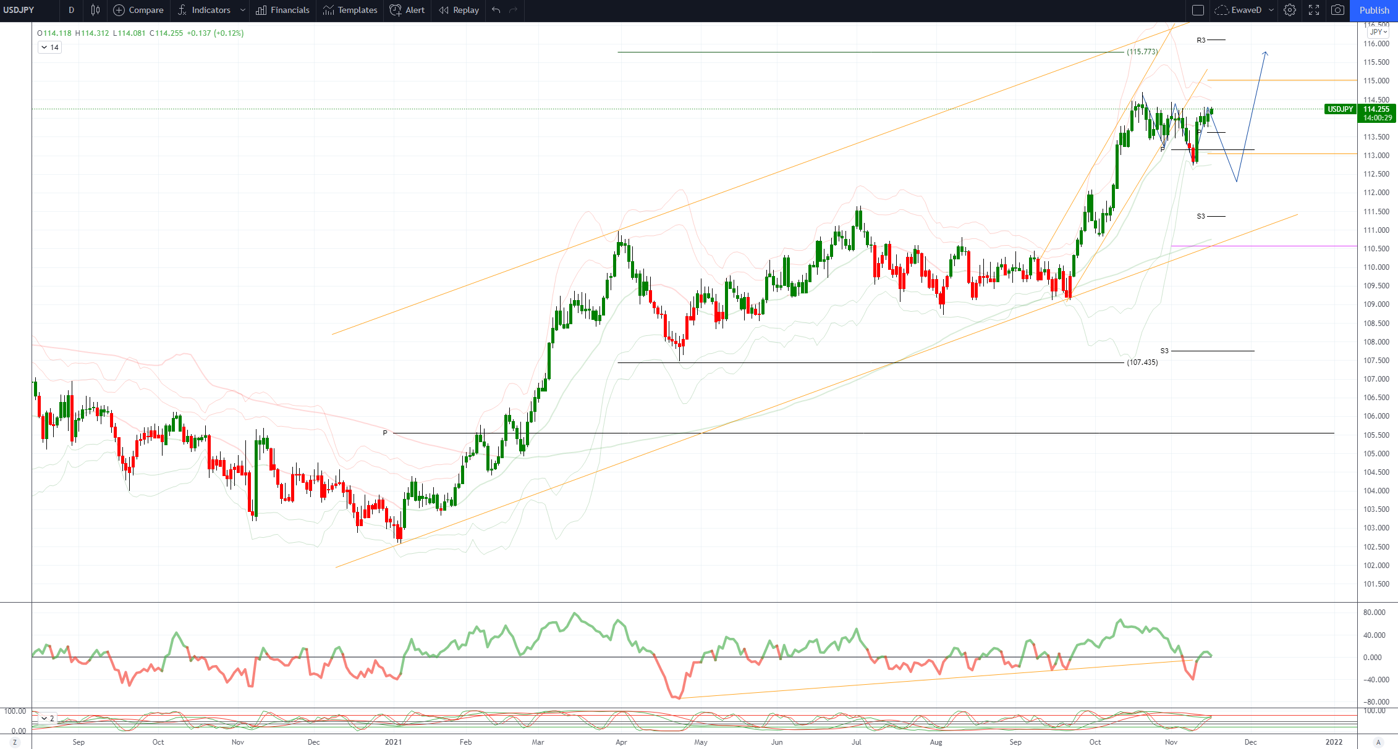Image resolution: width=1398 pixels, height=749 pixels.
Task: Open the Financials menu
Action: [283, 10]
